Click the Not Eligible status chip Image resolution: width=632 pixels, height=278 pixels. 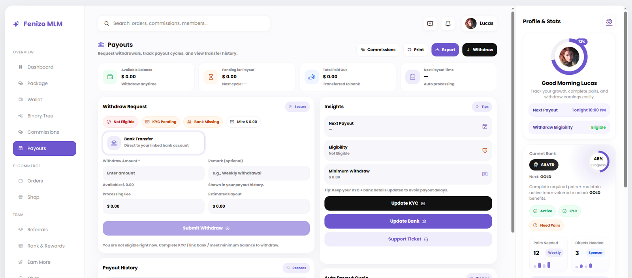[x=120, y=122]
